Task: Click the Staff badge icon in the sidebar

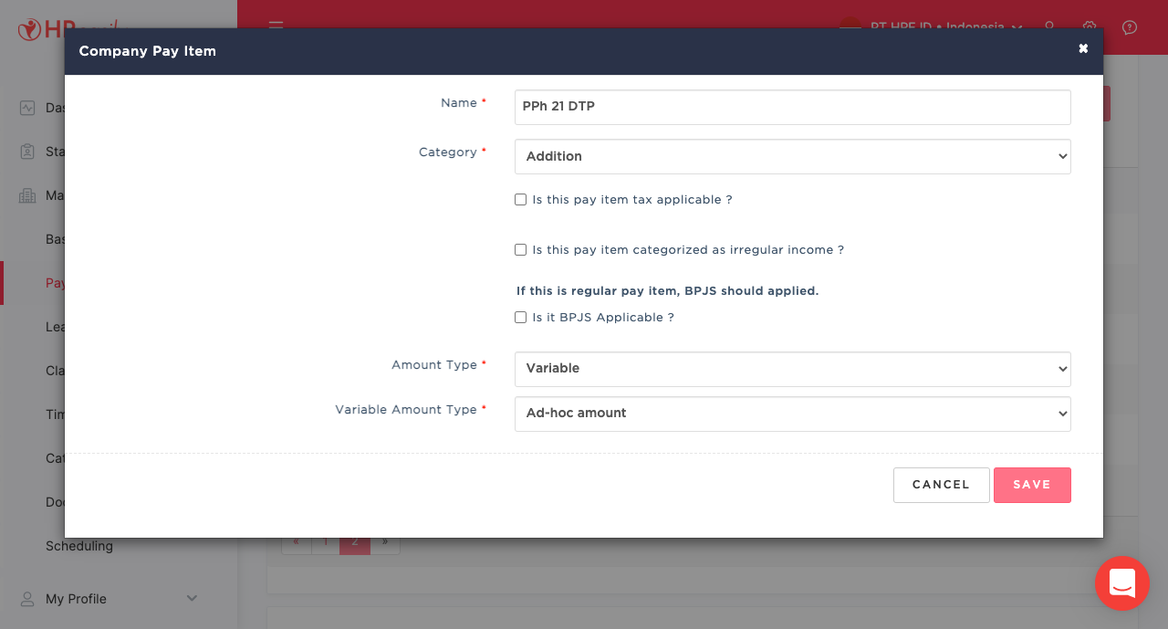Action: click(x=27, y=152)
